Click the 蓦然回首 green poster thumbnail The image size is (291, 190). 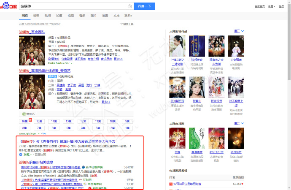coord(197,138)
